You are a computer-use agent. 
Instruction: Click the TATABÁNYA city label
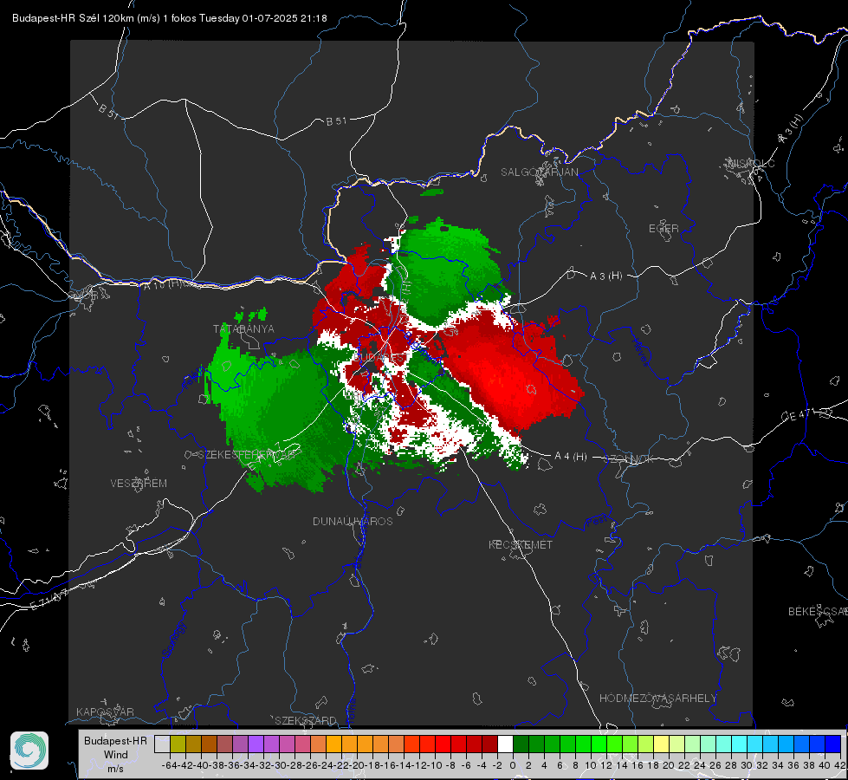pos(243,328)
